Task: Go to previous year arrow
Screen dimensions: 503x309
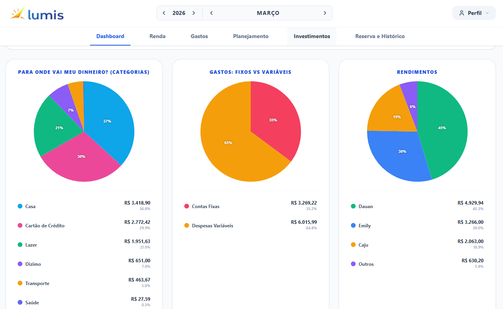Action: (164, 13)
